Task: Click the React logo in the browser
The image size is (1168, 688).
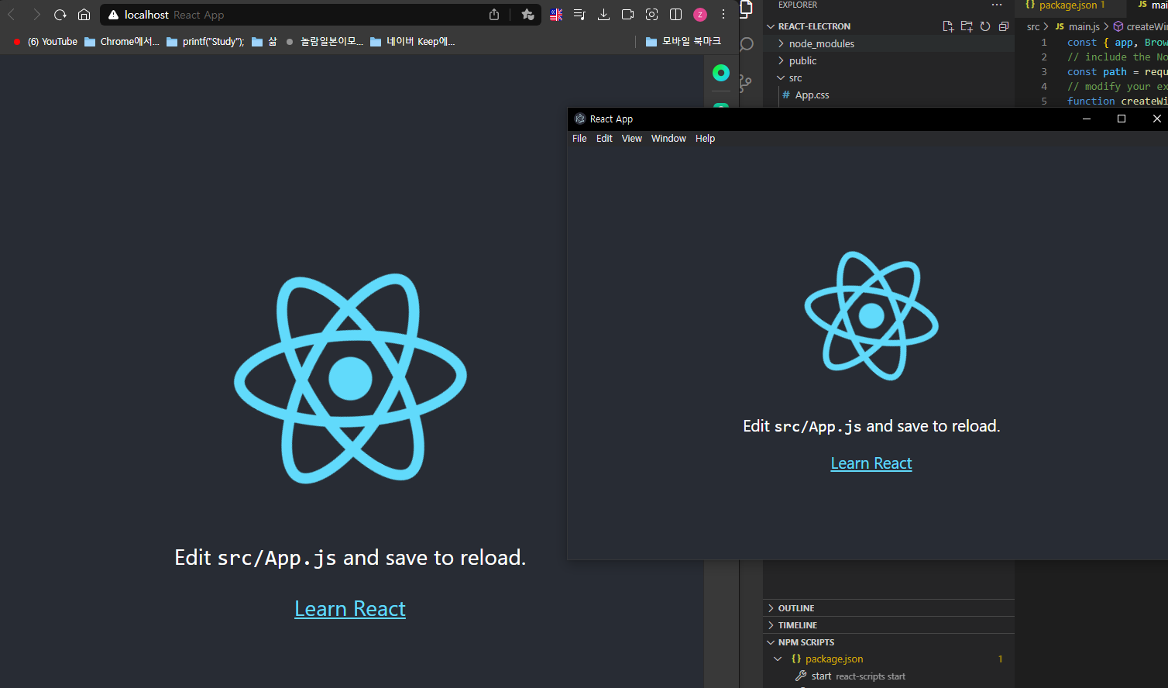Action: pyautogui.click(x=350, y=378)
